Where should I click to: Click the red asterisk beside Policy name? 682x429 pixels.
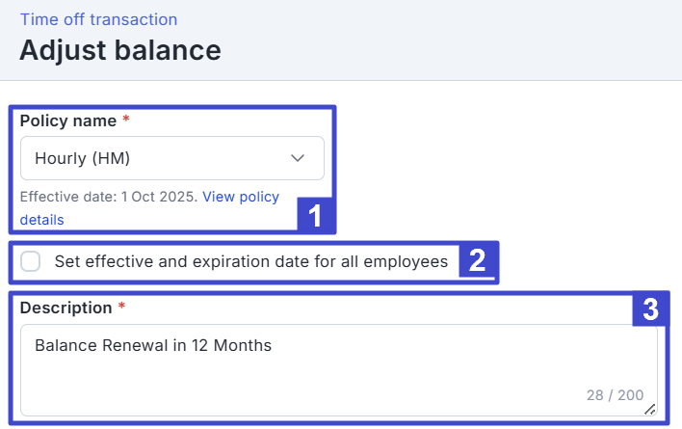tap(125, 121)
